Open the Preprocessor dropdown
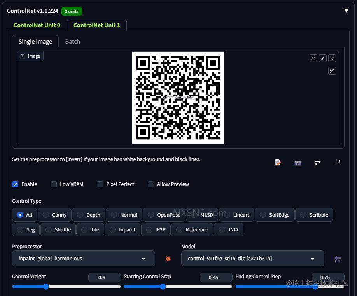 (x=83, y=259)
